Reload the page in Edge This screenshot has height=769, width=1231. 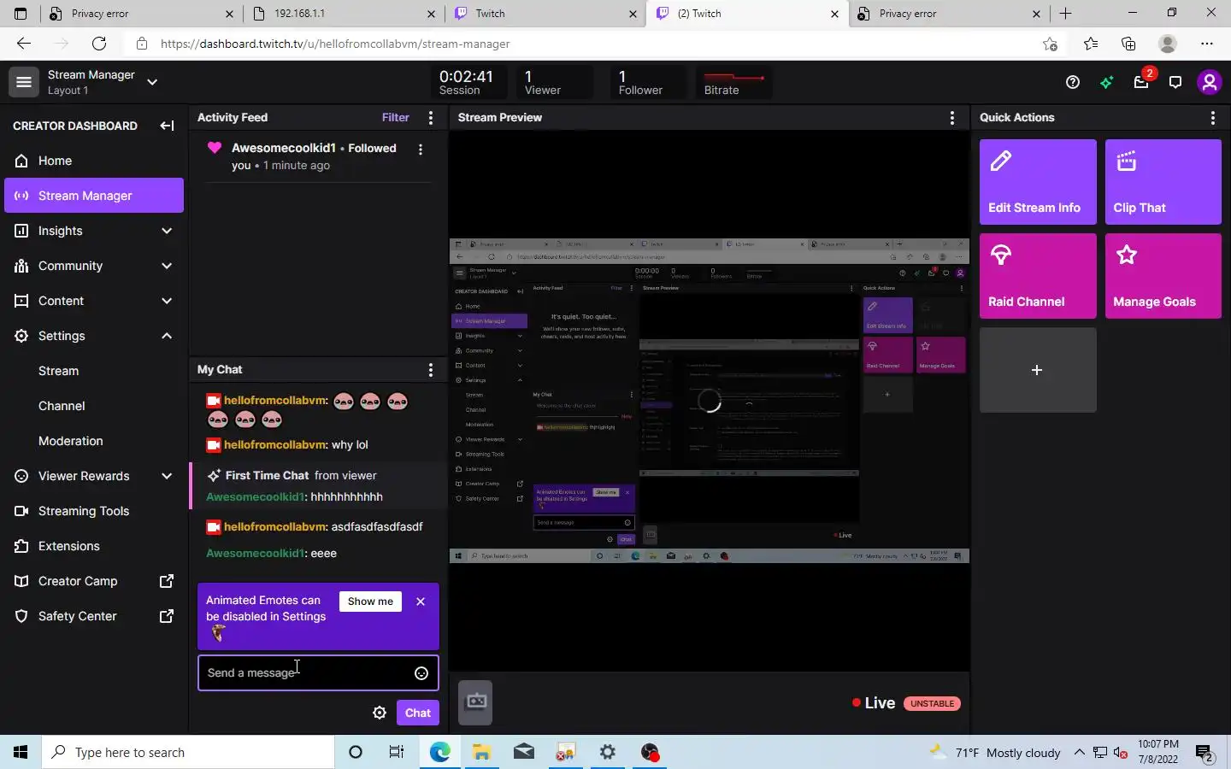point(99,44)
